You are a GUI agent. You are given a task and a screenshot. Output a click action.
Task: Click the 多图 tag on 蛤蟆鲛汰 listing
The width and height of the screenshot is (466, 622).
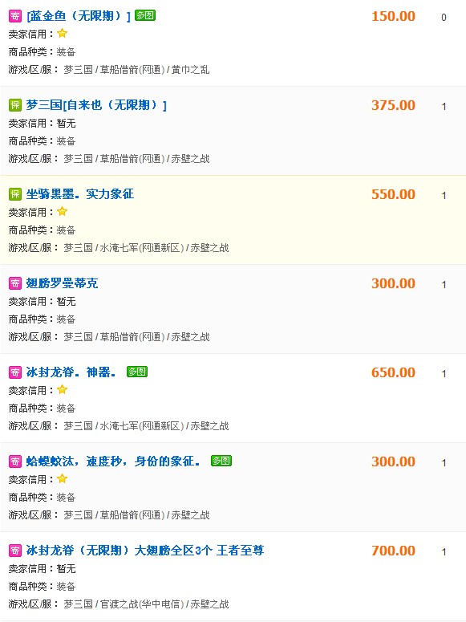[221, 461]
